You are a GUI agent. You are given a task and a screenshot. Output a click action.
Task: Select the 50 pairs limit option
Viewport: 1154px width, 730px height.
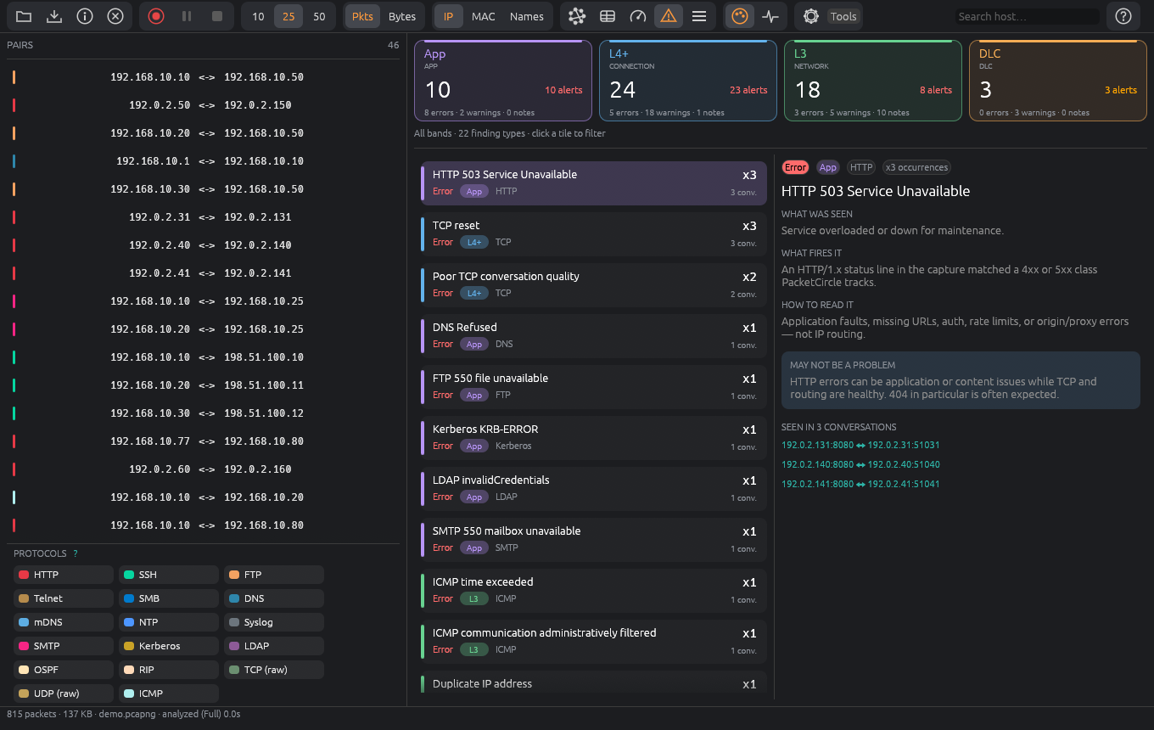[319, 16]
